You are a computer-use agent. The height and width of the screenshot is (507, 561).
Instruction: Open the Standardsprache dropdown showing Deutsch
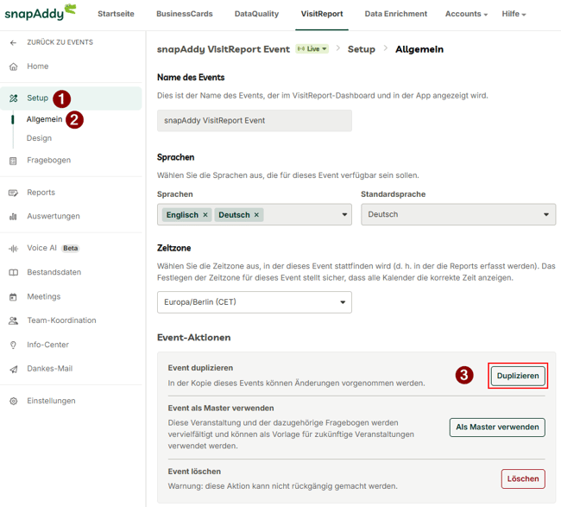458,214
